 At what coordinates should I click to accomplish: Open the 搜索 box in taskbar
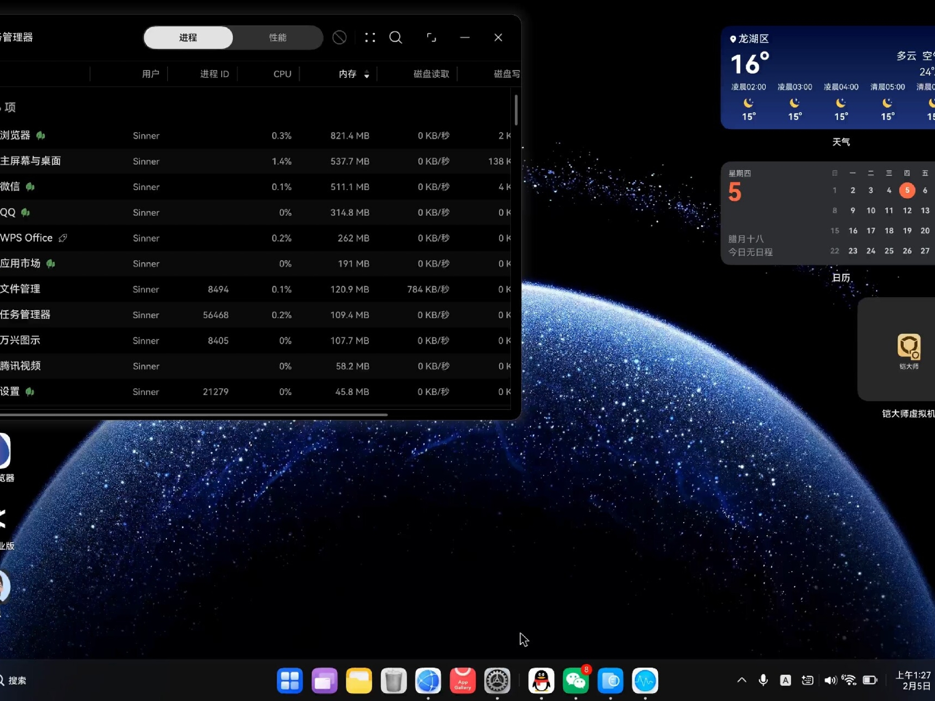point(13,680)
